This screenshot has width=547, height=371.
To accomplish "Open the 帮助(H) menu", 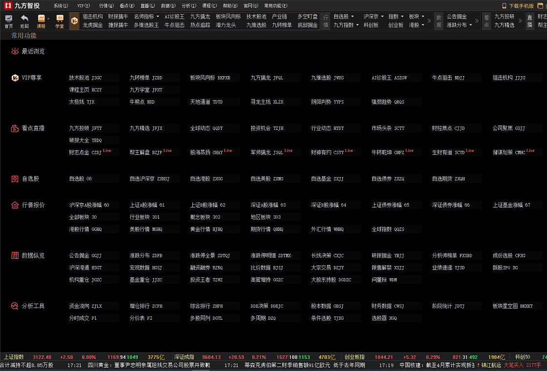I will [x=230, y=5].
